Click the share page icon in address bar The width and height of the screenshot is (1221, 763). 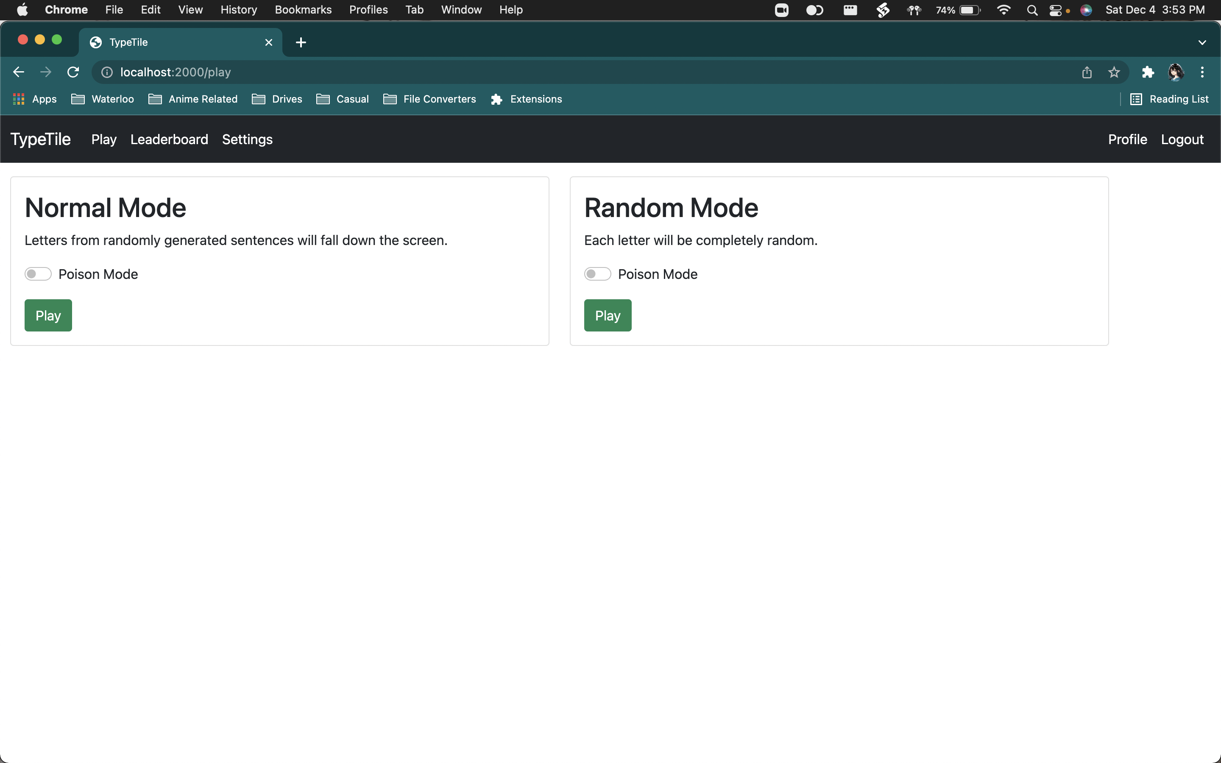pyautogui.click(x=1087, y=72)
